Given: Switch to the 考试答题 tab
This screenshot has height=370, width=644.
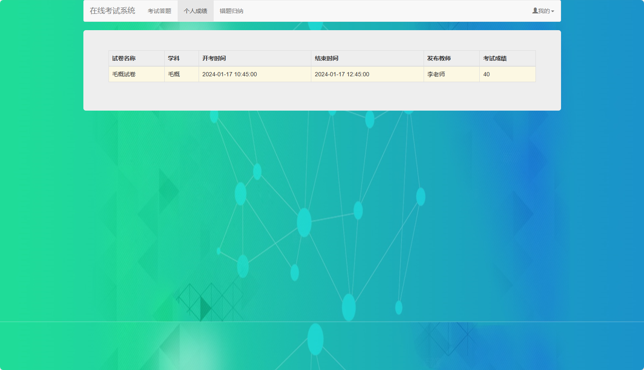Looking at the screenshot, I should (159, 10).
